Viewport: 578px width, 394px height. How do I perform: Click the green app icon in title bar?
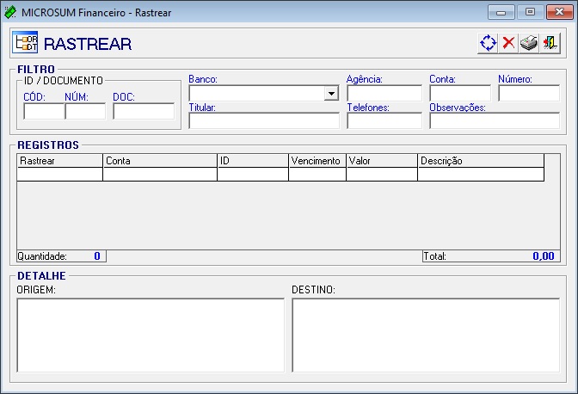(10, 12)
